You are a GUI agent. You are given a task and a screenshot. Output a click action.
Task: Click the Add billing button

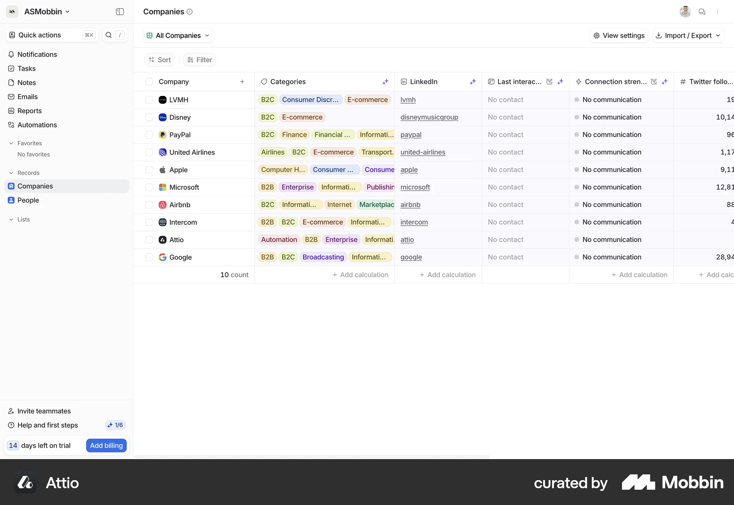pyautogui.click(x=106, y=445)
